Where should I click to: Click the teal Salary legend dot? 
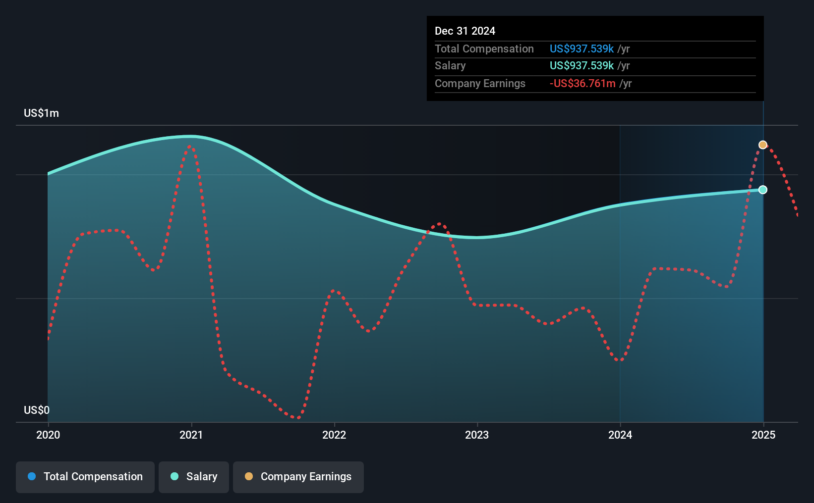[174, 476]
